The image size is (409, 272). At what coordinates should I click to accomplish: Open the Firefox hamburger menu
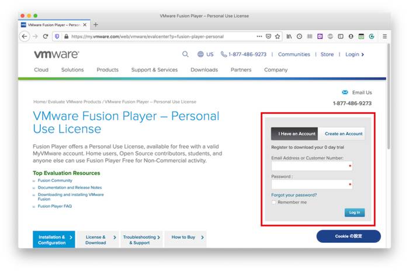(x=384, y=36)
